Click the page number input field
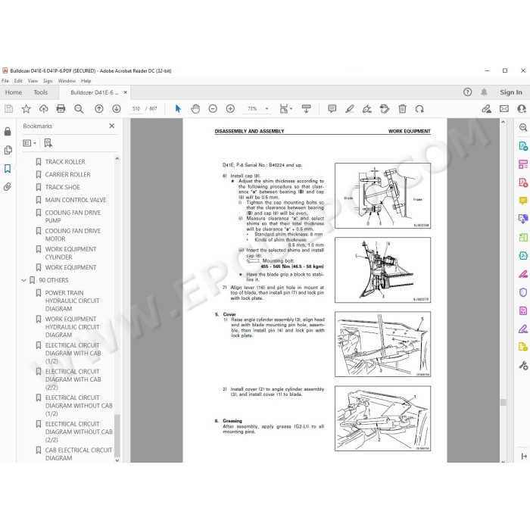 [136, 109]
